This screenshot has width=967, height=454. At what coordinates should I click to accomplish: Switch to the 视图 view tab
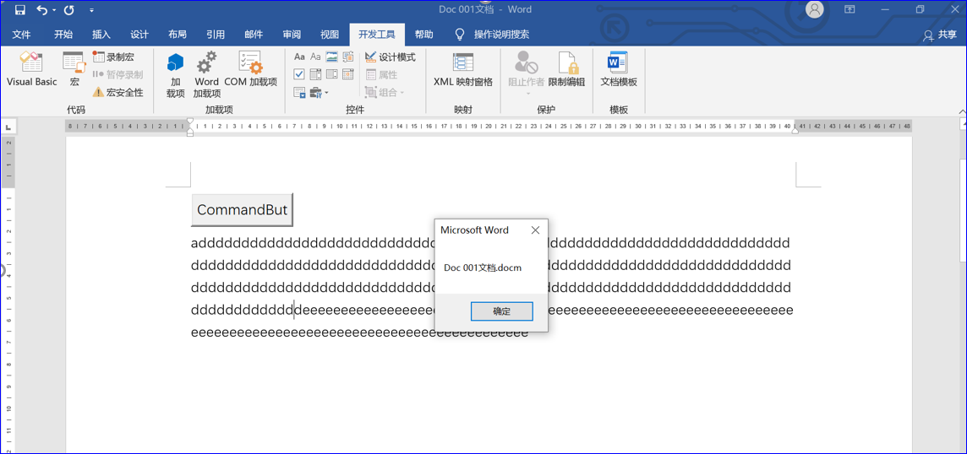tap(330, 35)
